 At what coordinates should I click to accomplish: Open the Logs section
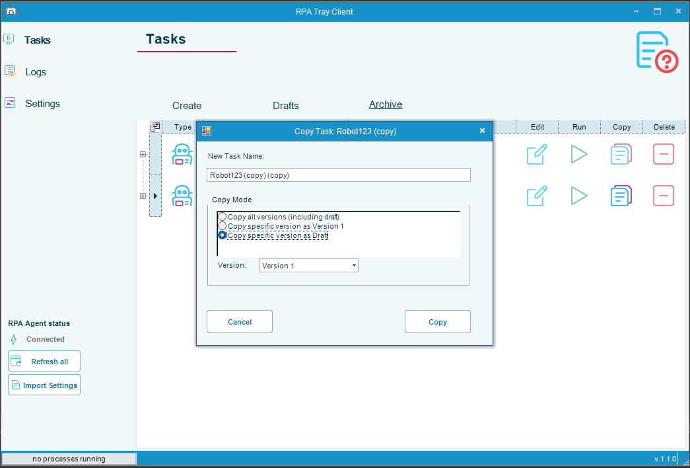click(x=36, y=72)
